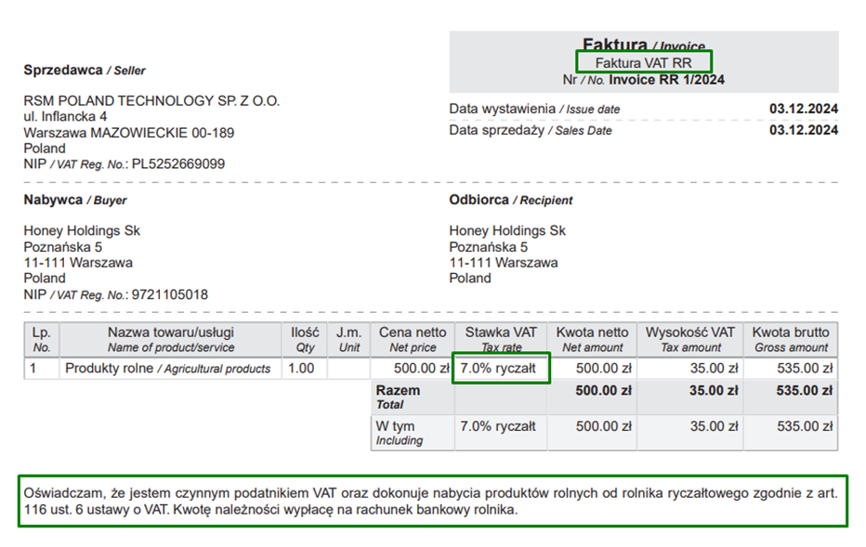The width and height of the screenshot is (866, 547).
Task: Click the "W tym / Including" row label
Action: tap(398, 433)
